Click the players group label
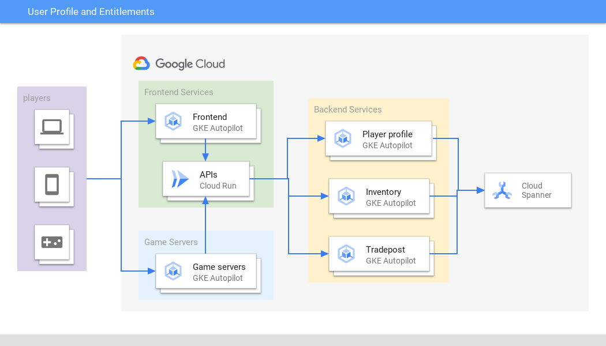This screenshot has height=346, width=606. pos(36,98)
